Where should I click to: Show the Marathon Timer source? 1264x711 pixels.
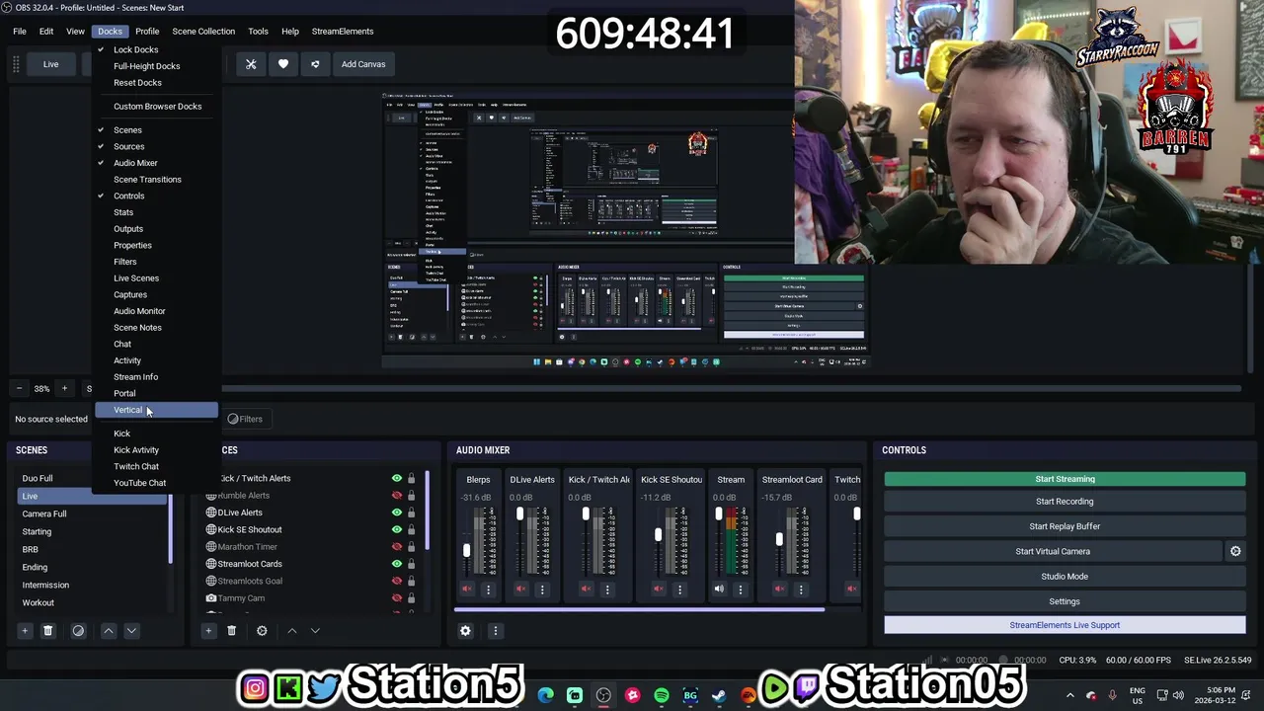click(397, 547)
